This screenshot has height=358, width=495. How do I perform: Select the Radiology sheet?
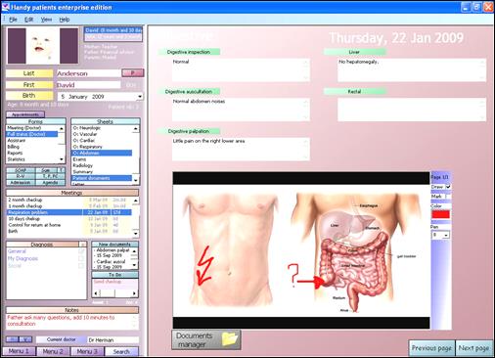click(x=102, y=165)
